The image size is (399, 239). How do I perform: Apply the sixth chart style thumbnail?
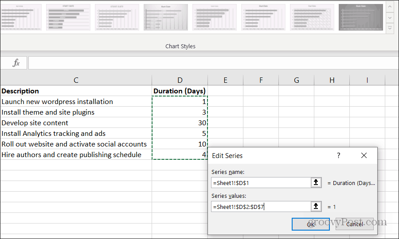coord(263,17)
